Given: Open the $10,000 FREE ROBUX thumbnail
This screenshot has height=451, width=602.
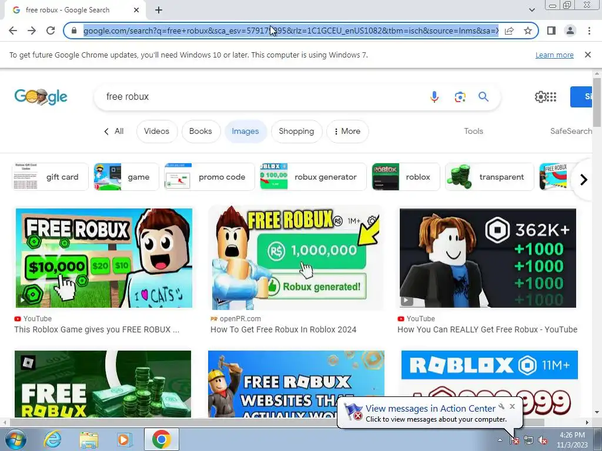Looking at the screenshot, I should (x=103, y=258).
